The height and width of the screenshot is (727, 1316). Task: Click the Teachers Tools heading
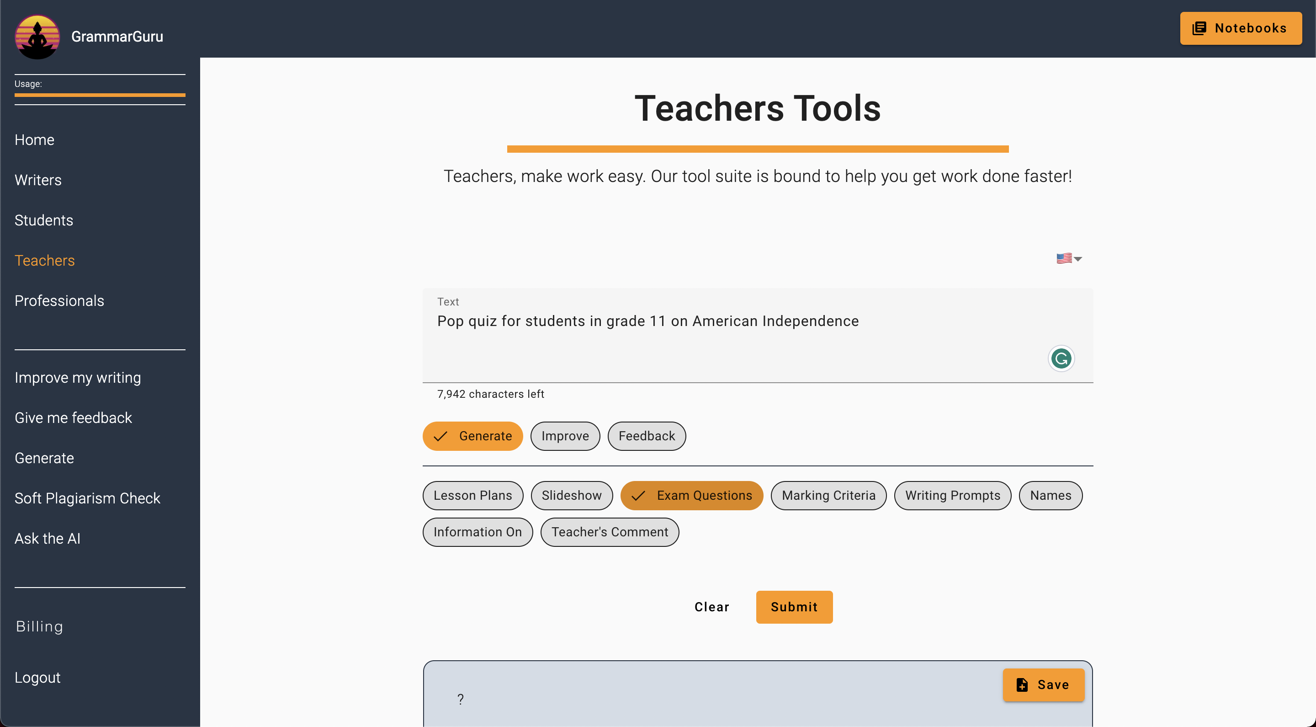[758, 108]
